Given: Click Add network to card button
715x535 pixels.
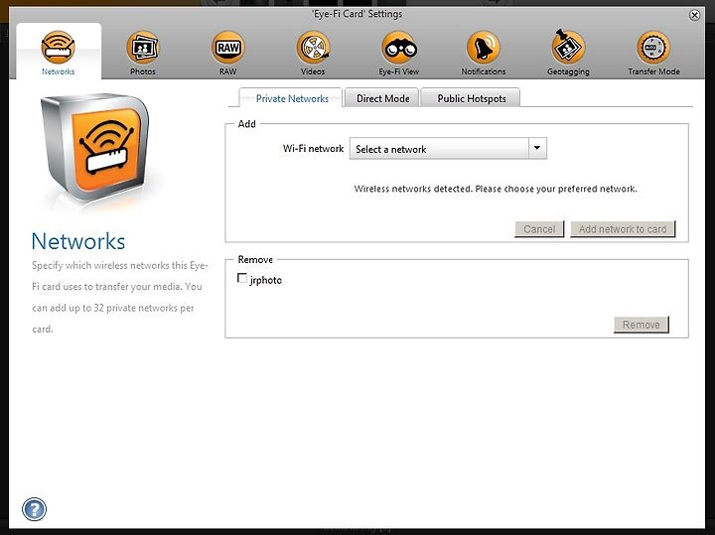Looking at the screenshot, I should pos(623,228).
